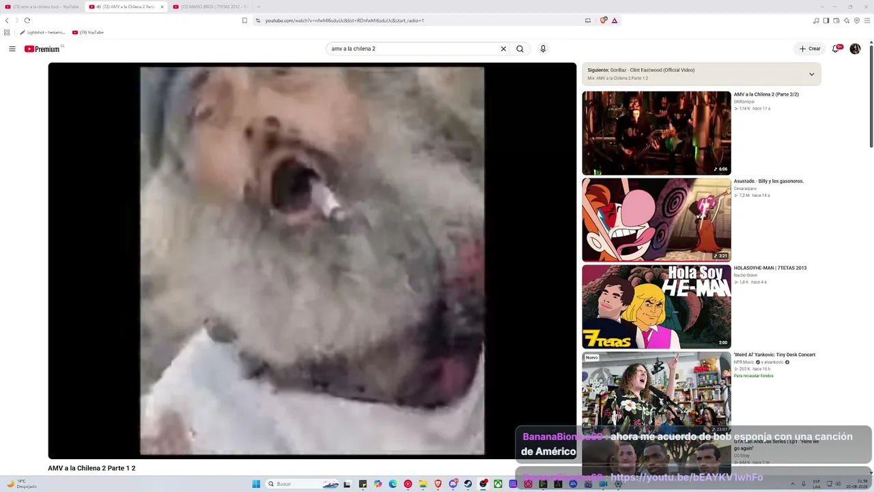Click the YouTube URL address bar
Screen dimensions: 874x492
pos(417,20)
